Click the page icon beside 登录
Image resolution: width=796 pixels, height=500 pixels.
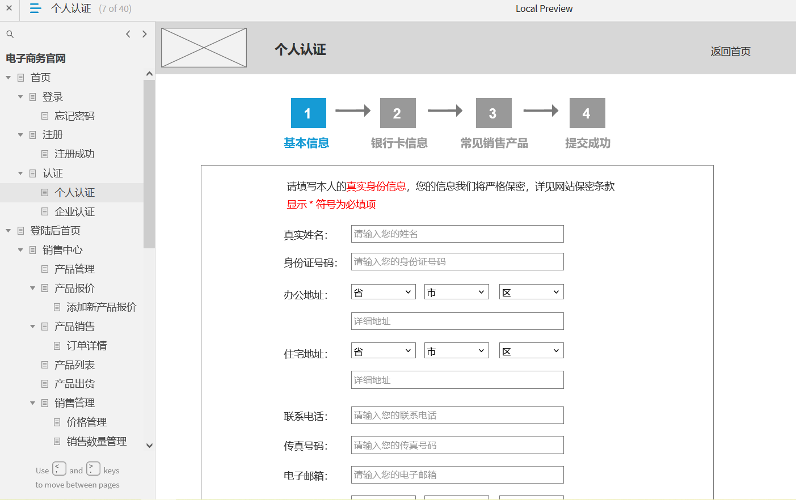point(33,97)
